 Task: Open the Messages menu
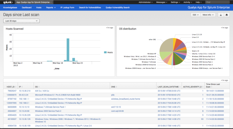(162, 2)
